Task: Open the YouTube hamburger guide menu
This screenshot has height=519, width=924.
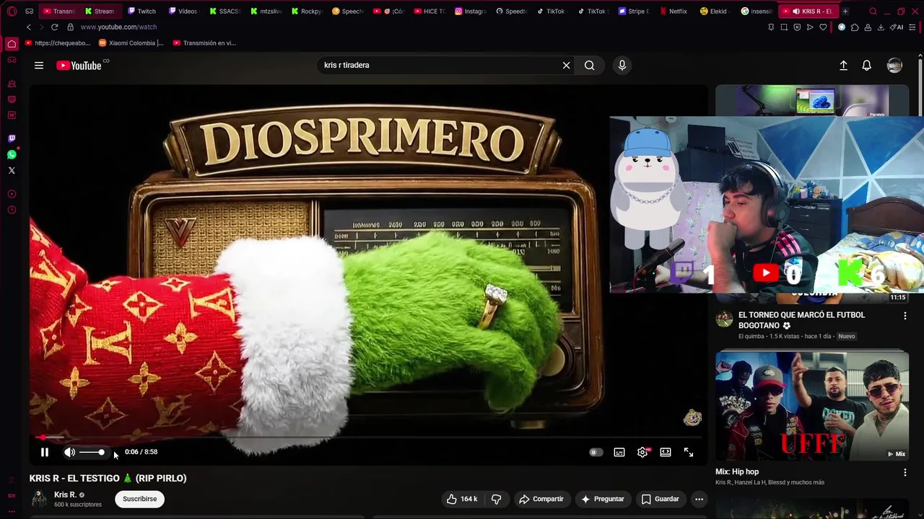Action: coord(39,65)
